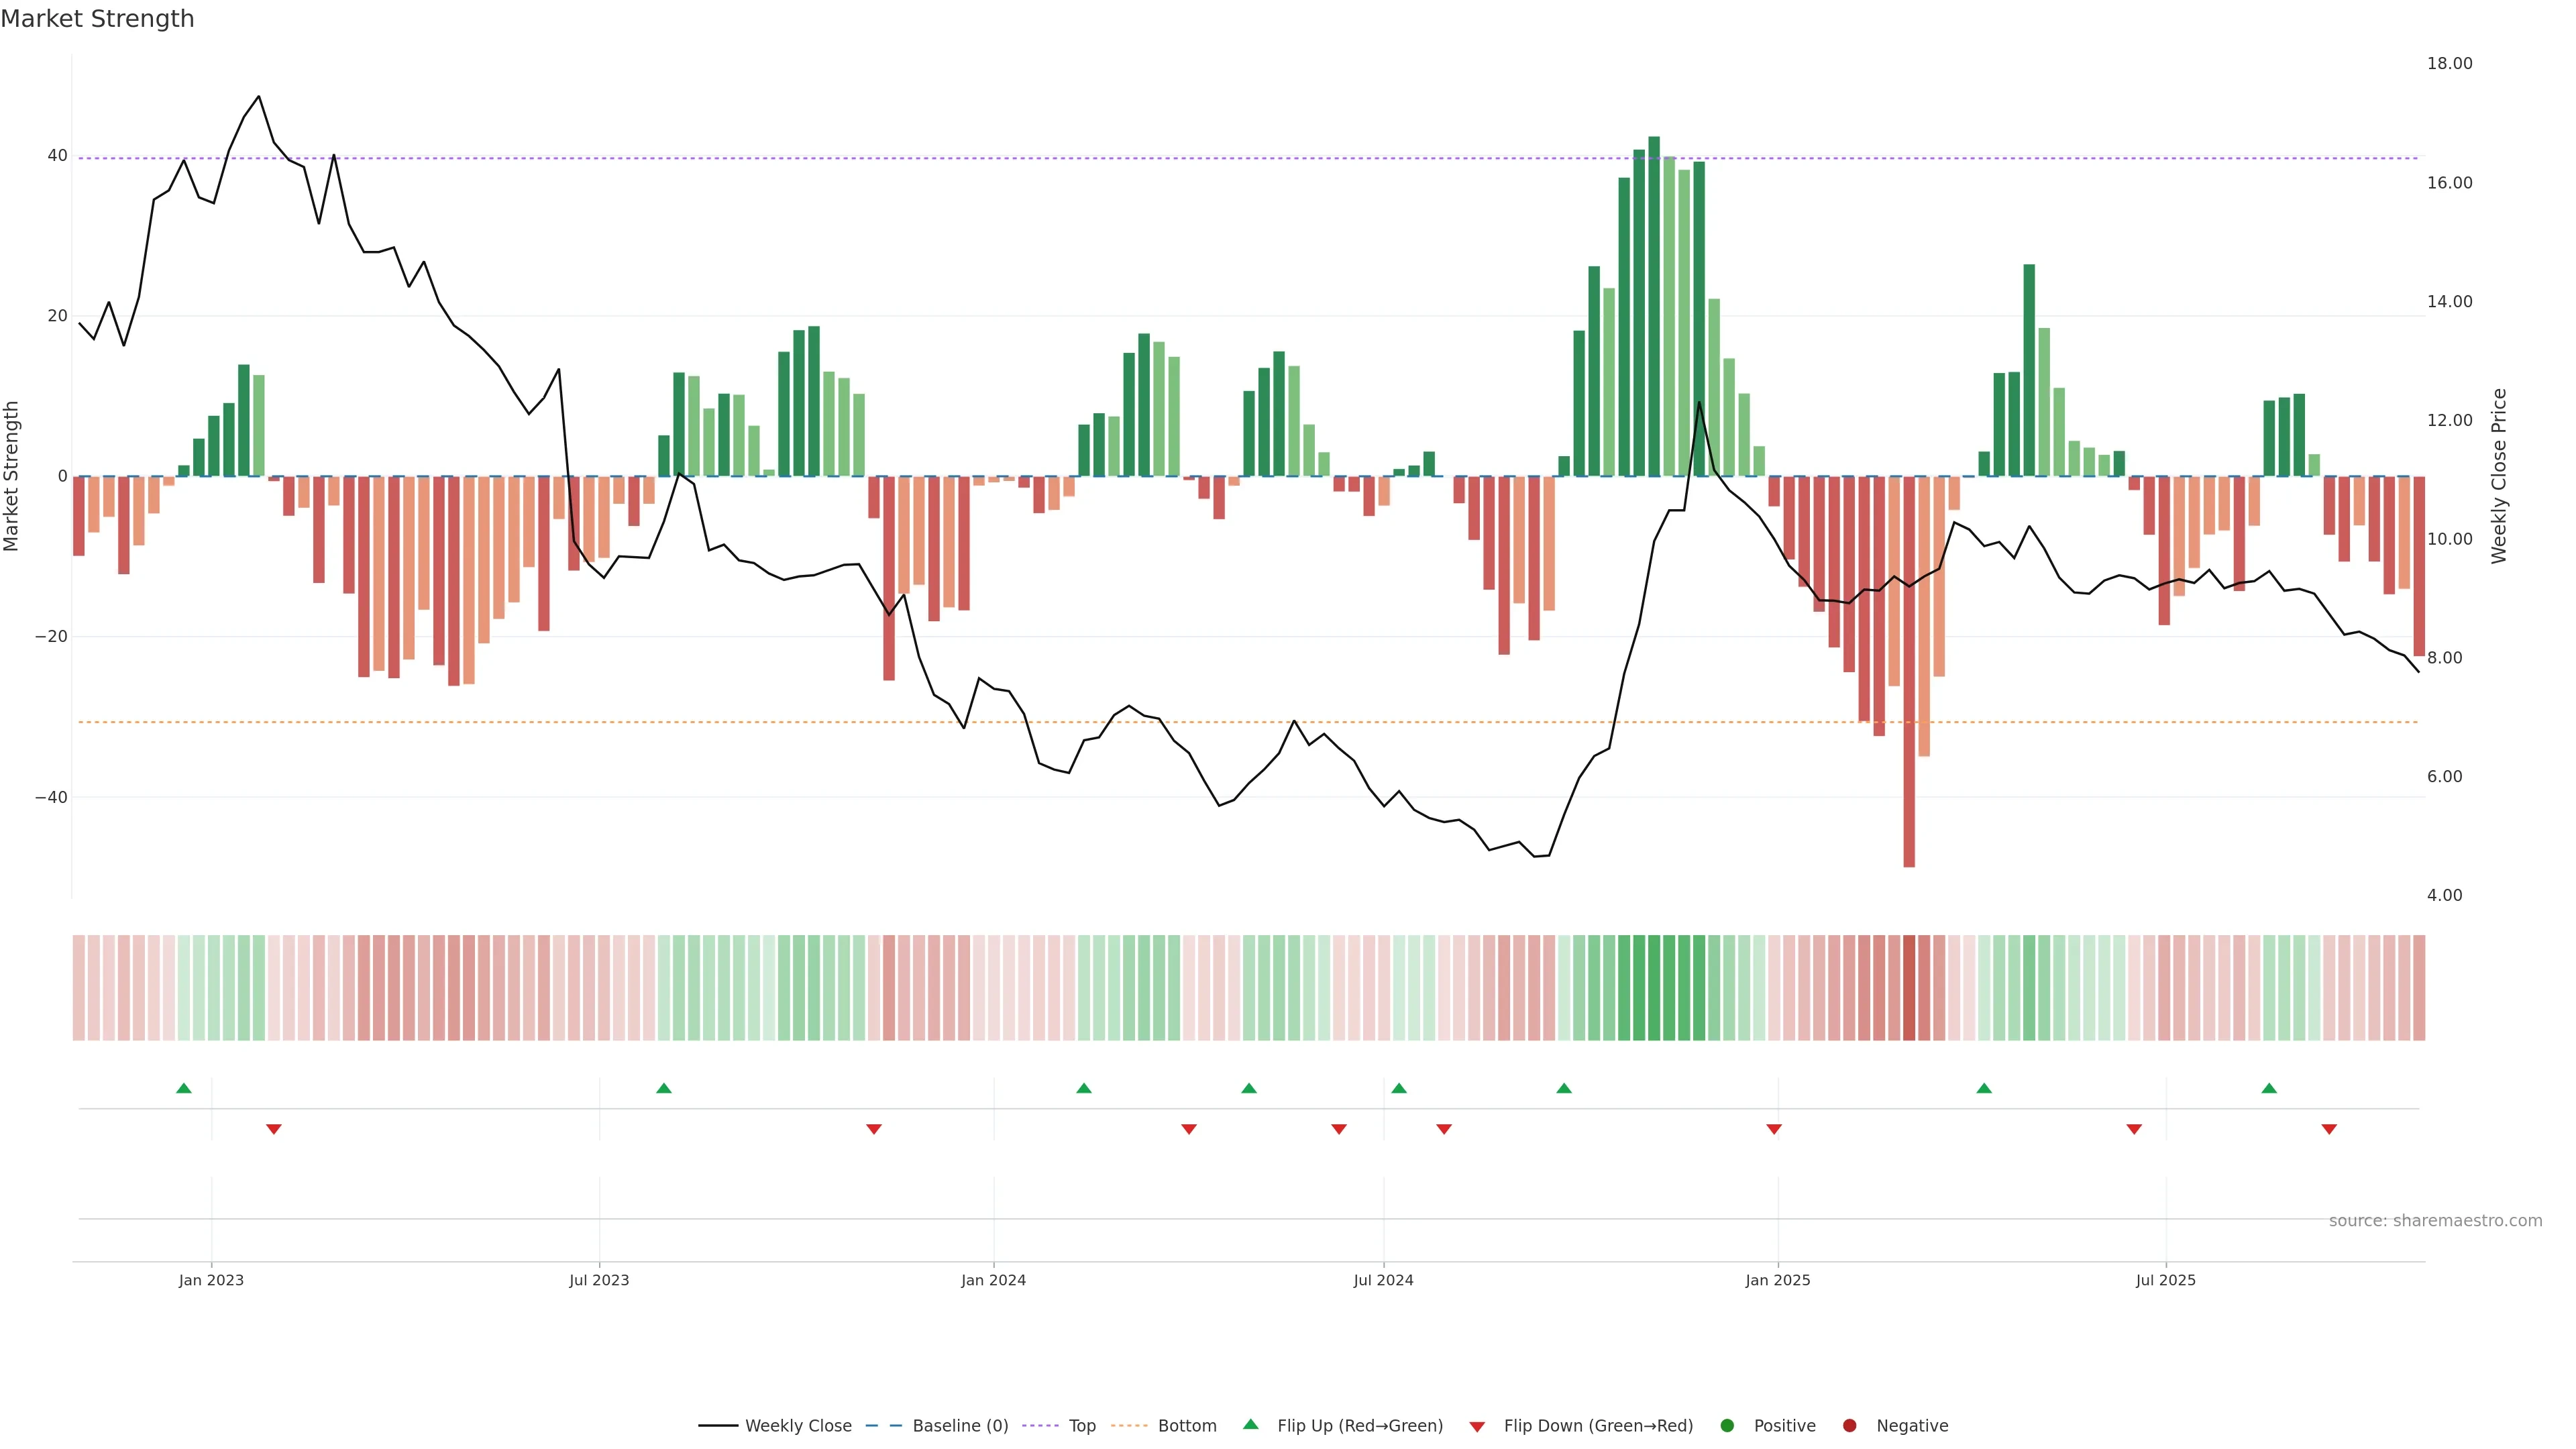Image resolution: width=2576 pixels, height=1449 pixels.
Task: Click the Jan 2024 x-axis label
Action: coord(993,1280)
